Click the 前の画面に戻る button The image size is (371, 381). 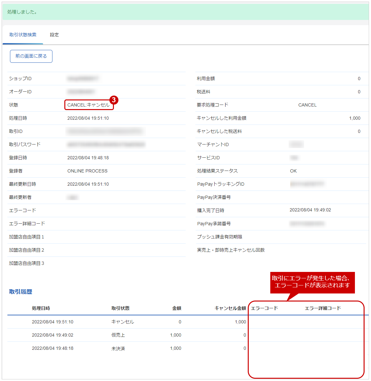point(31,56)
